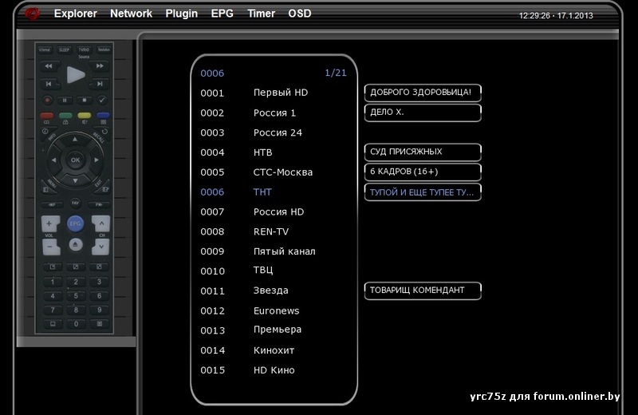Click the large Play button on remote
638x415 pixels.
pyautogui.click(x=76, y=74)
